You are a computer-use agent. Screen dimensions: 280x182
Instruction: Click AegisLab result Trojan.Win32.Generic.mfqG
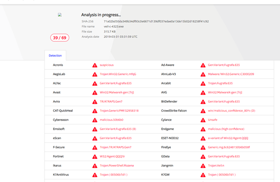click(118, 74)
